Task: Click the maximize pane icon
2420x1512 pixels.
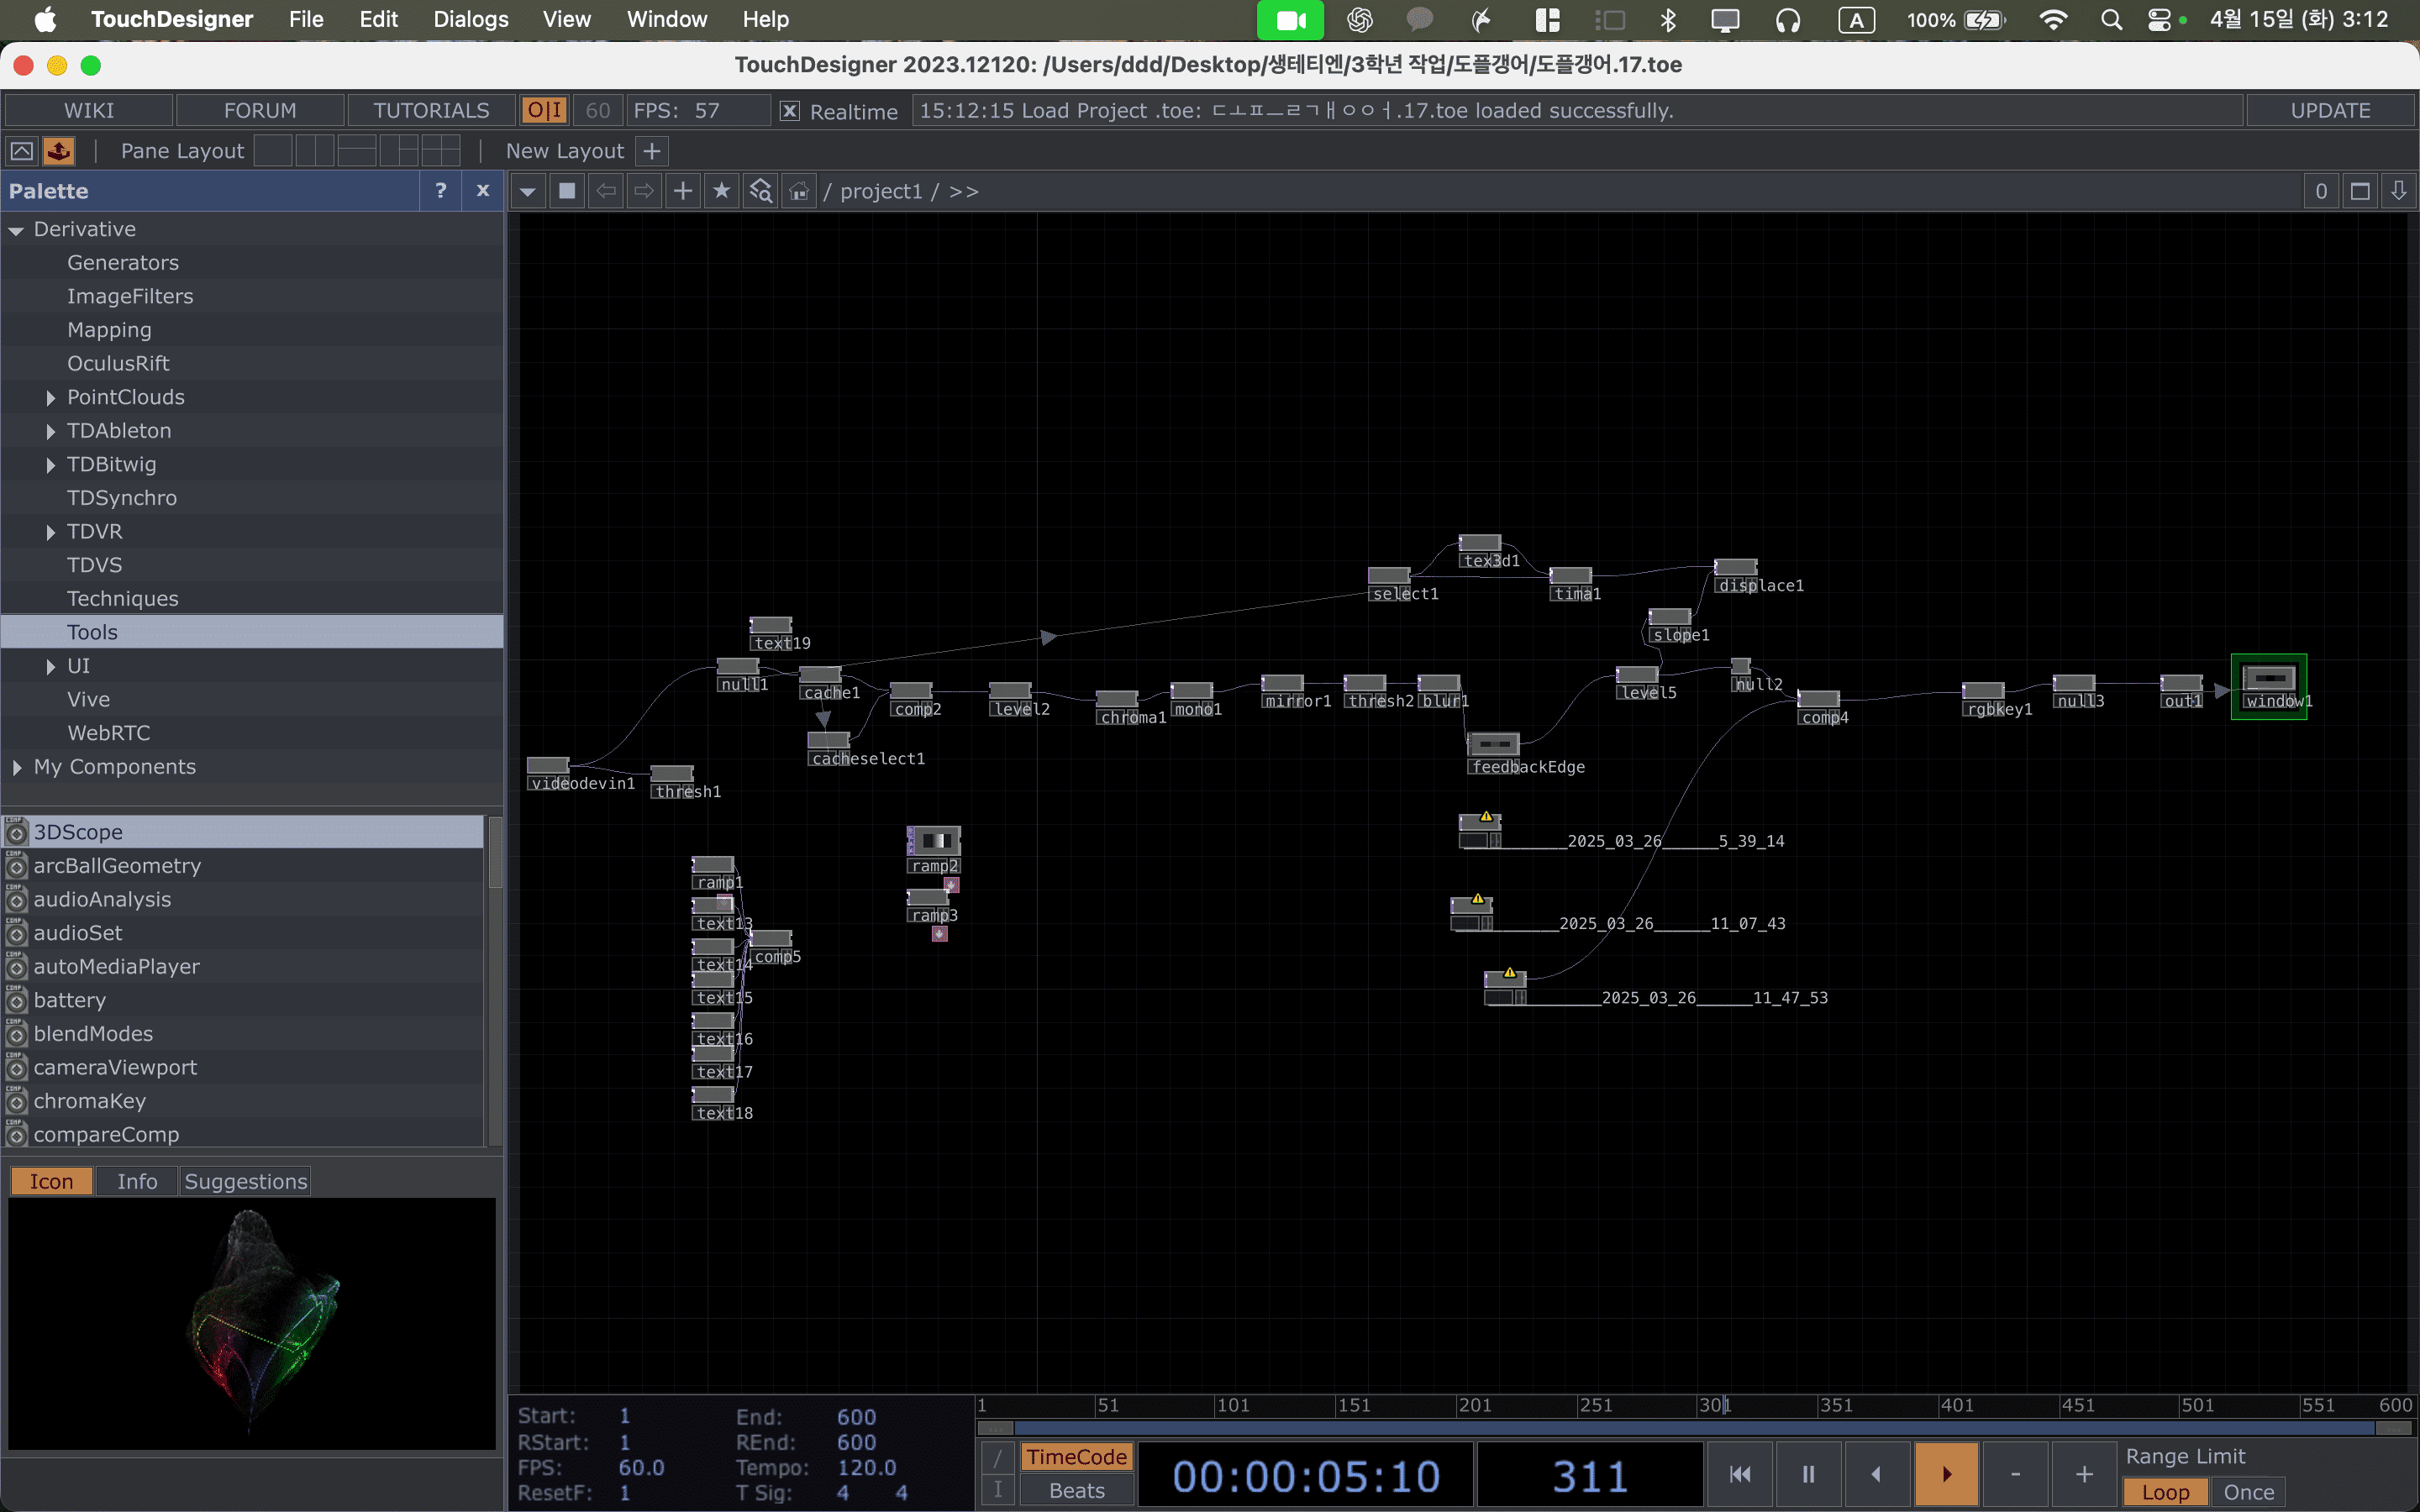Action: 2360,191
